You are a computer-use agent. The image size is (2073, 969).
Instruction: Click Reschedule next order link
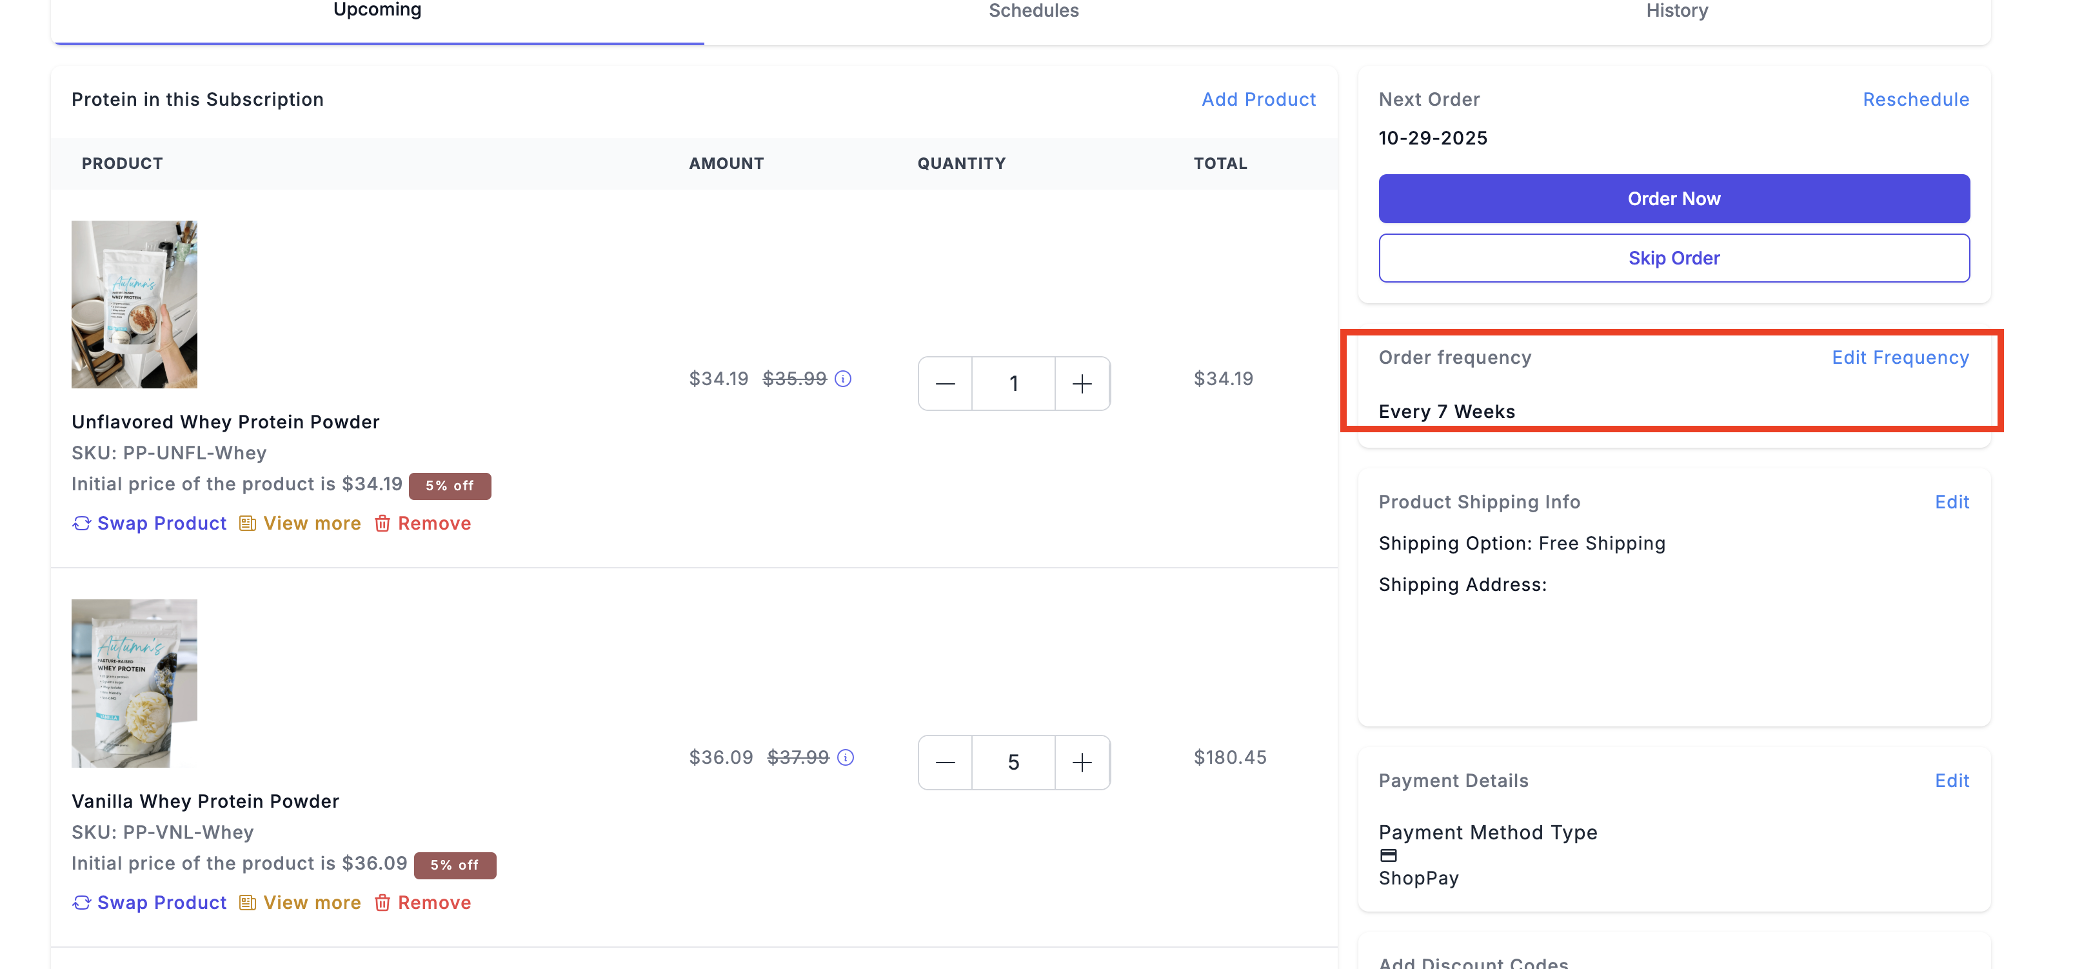point(1915,99)
